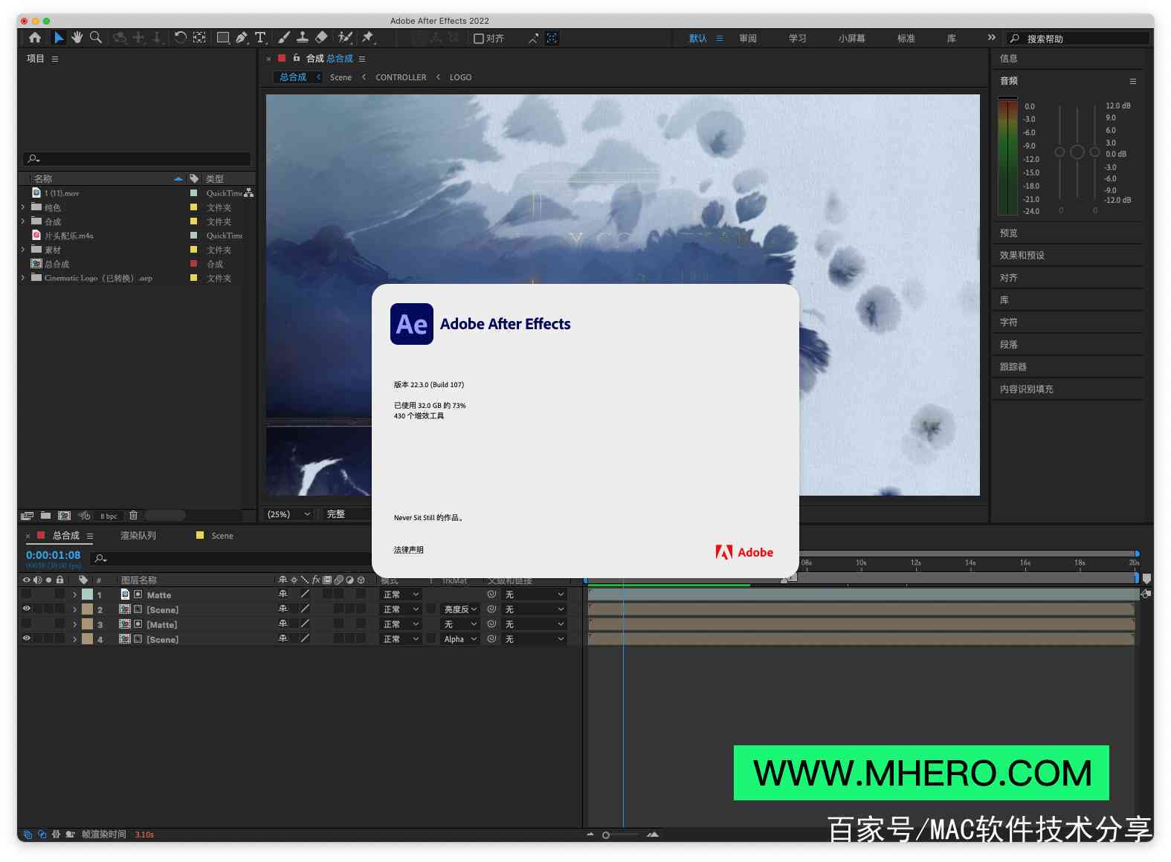The image size is (1171, 862).
Task: Enable the 对齐 snapping checkbox
Action: (479, 39)
